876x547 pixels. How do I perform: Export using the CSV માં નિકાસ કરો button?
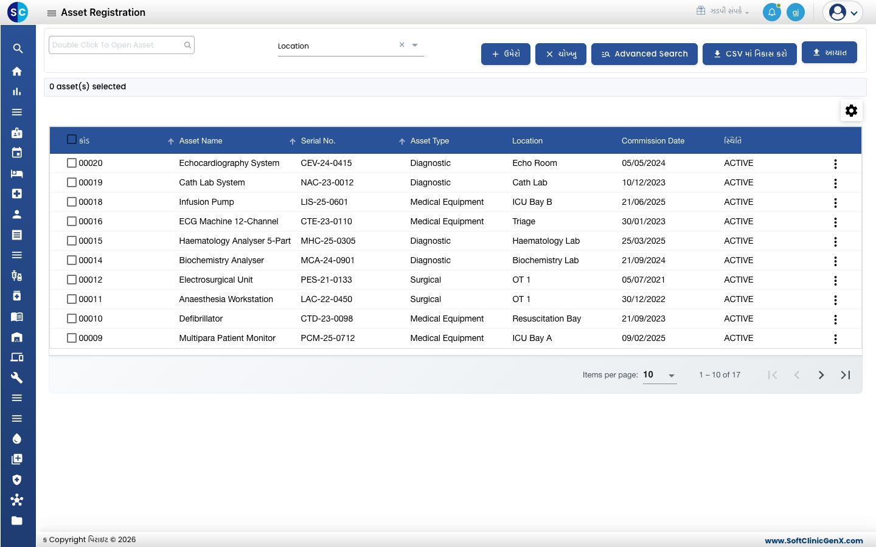749,54
